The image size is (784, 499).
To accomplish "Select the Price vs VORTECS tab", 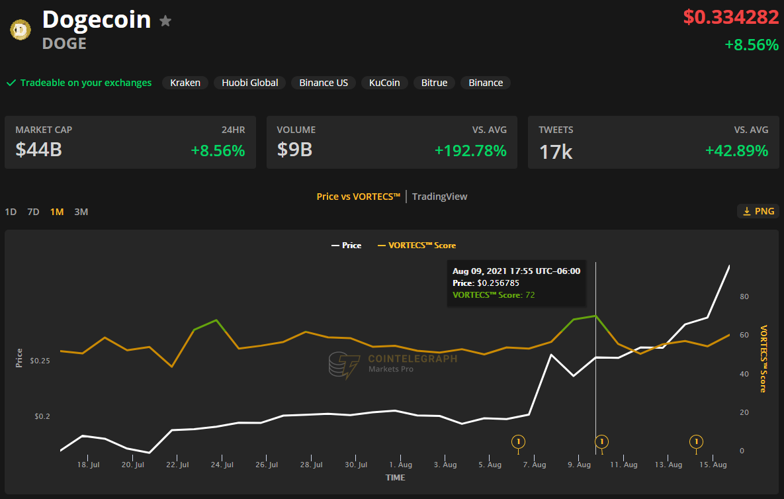I will (x=358, y=197).
